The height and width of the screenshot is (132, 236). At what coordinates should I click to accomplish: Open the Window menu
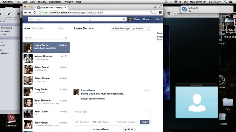69,2
